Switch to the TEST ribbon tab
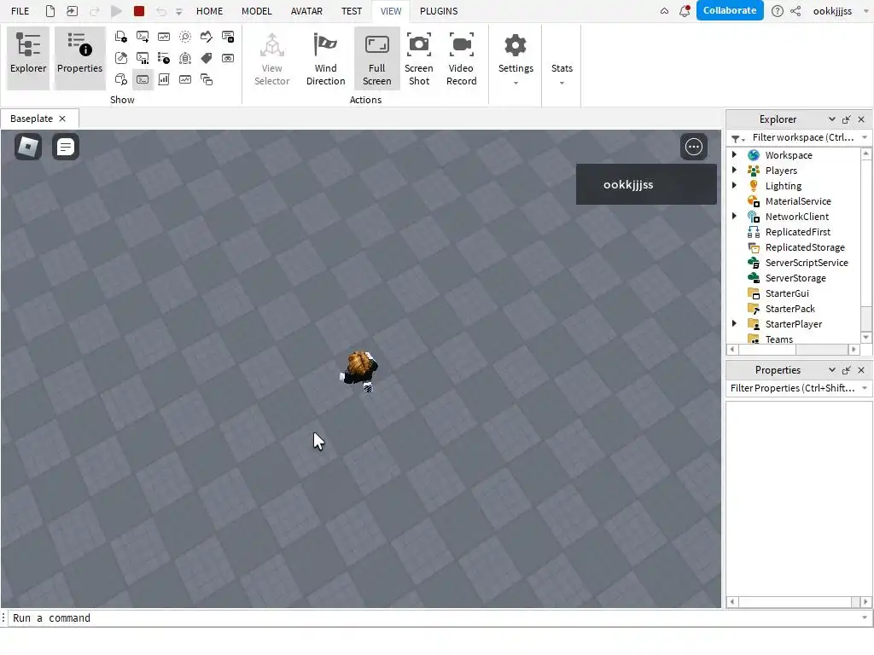Screen dimensions: 874x655 [x=352, y=11]
